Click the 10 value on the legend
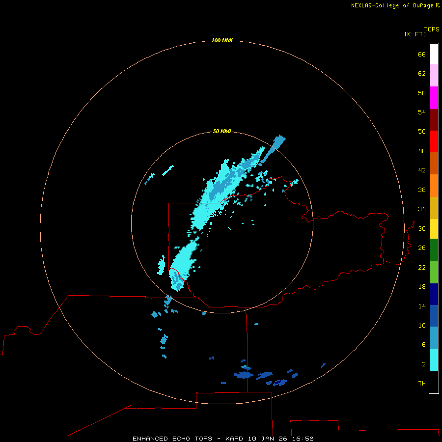The image size is (442, 442). (x=422, y=325)
